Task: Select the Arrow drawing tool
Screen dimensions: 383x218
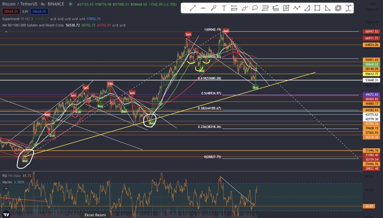Action: 213,8
